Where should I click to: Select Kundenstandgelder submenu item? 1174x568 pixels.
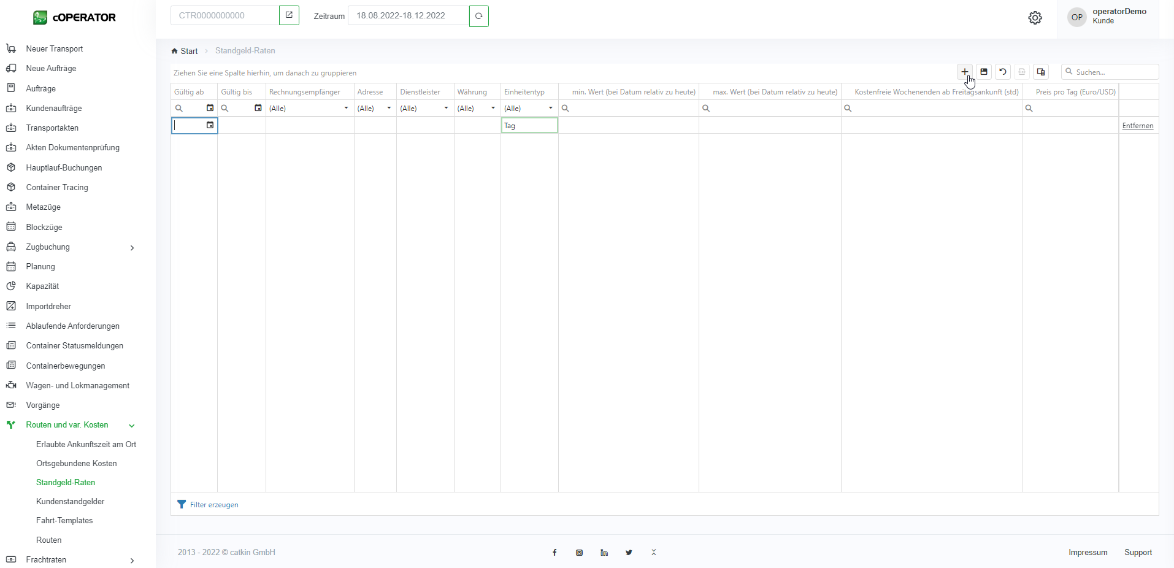70,502
